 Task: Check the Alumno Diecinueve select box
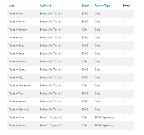point(124,85)
